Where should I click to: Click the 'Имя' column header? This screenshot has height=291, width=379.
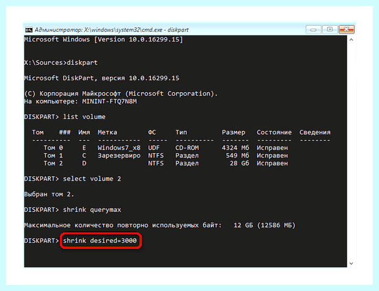pyautogui.click(x=84, y=132)
